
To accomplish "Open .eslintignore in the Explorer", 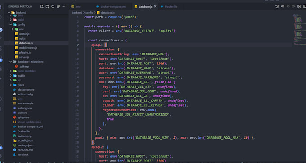I will (25, 108).
